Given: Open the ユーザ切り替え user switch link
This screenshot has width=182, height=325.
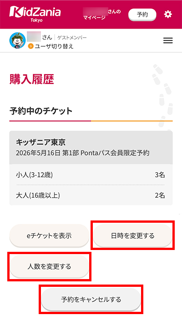Looking at the screenshot, I should pyautogui.click(x=54, y=46).
